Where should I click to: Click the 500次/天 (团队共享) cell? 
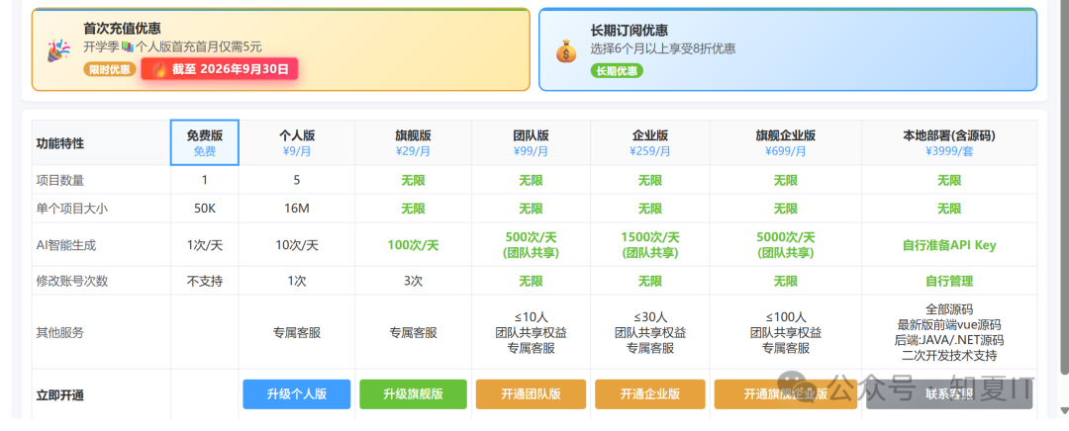(532, 245)
